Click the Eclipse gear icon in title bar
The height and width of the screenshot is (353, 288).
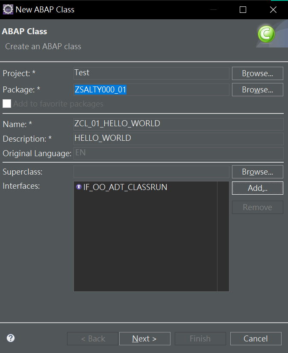click(x=8, y=9)
